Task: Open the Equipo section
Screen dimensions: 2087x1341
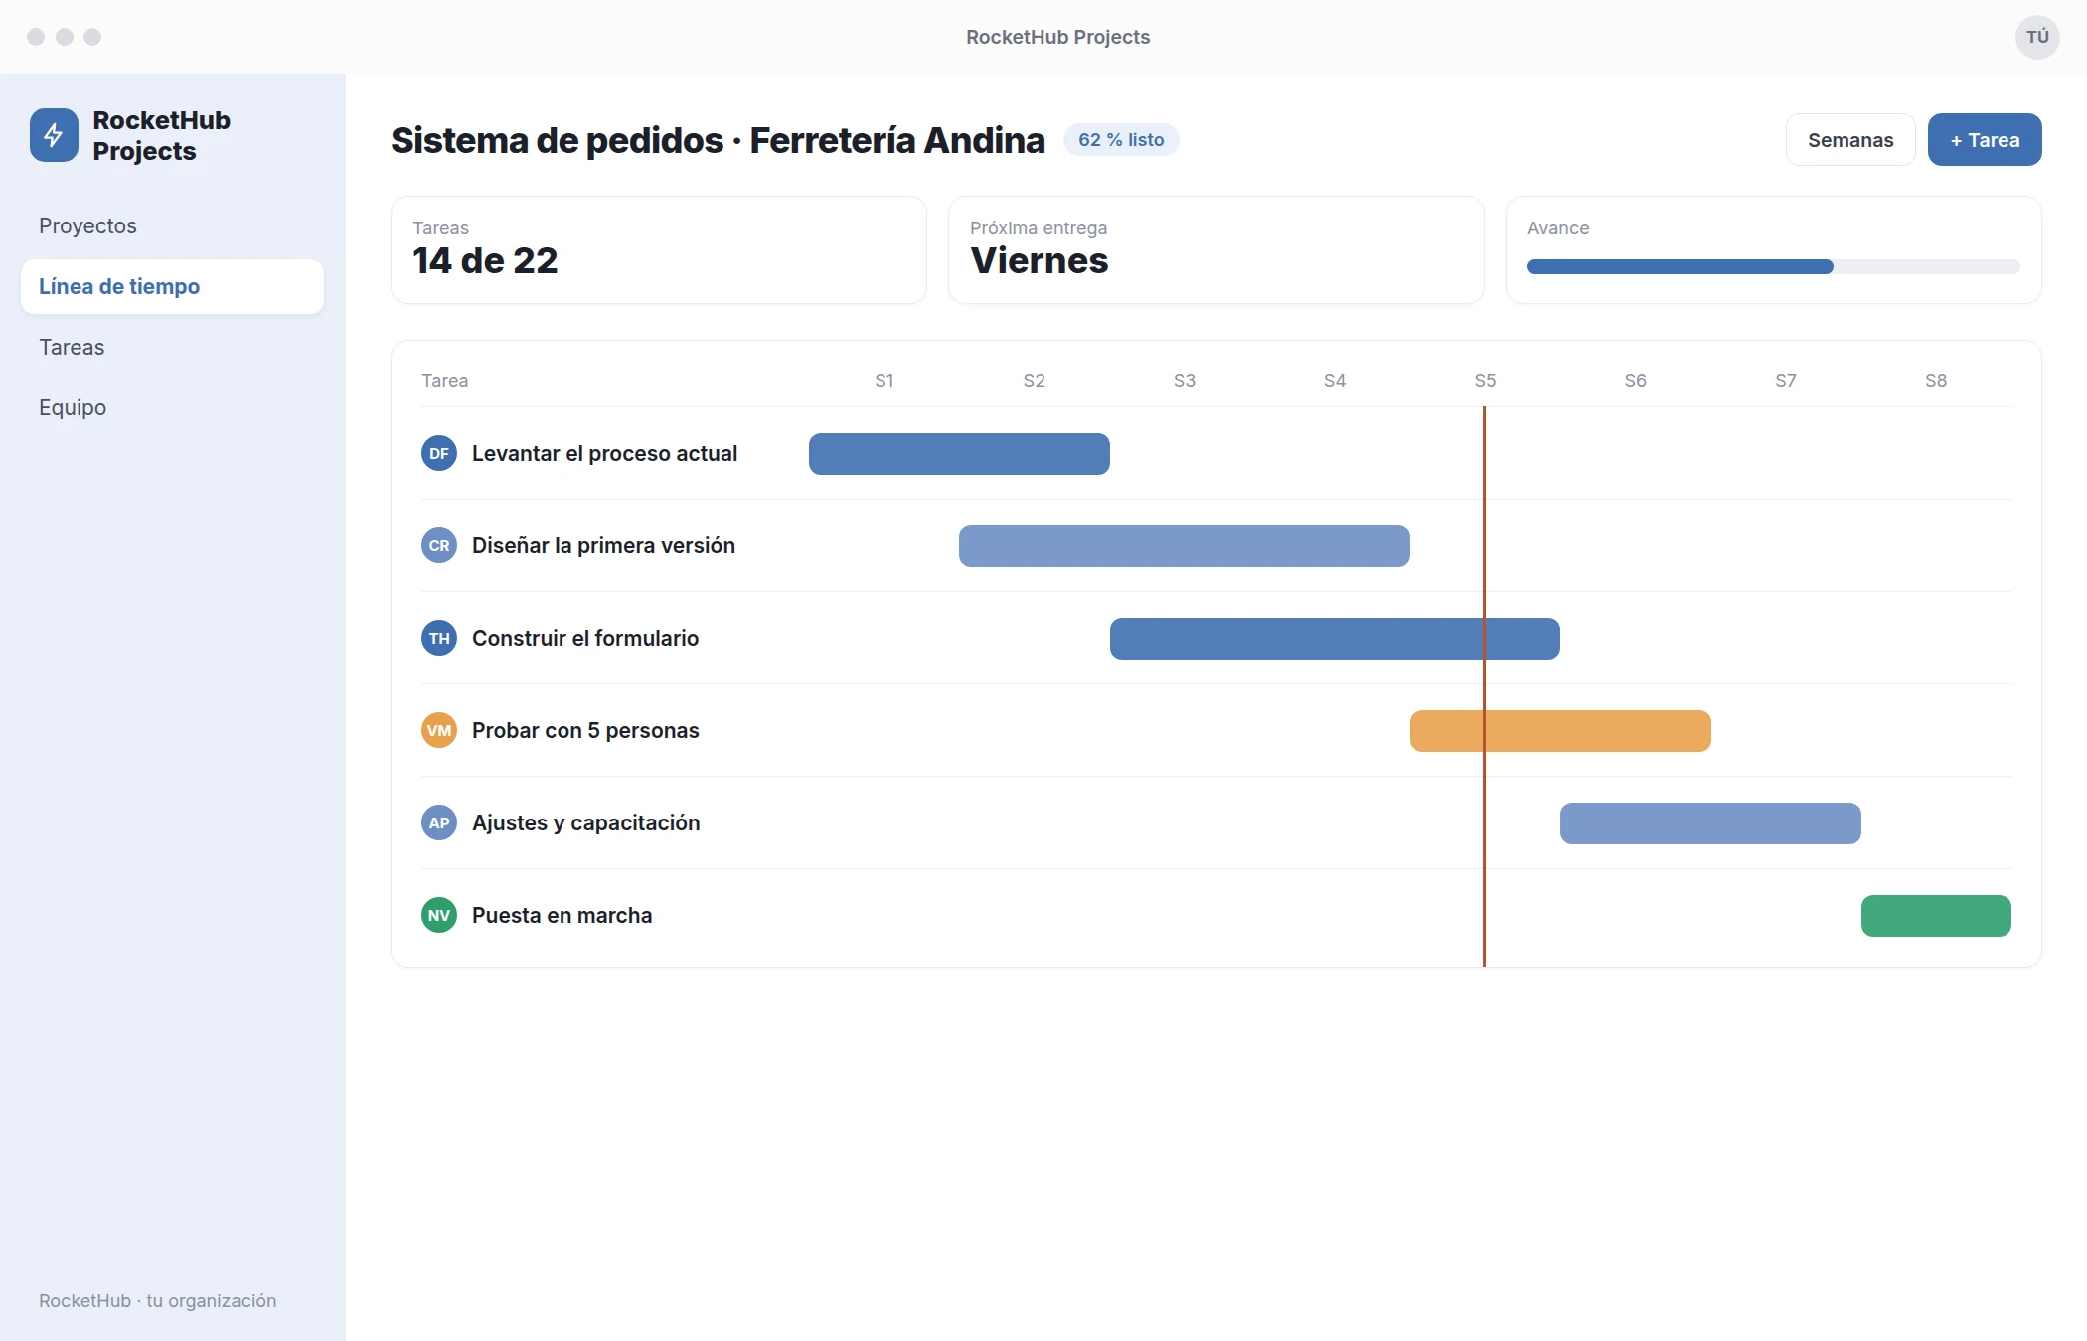Action: click(172, 407)
